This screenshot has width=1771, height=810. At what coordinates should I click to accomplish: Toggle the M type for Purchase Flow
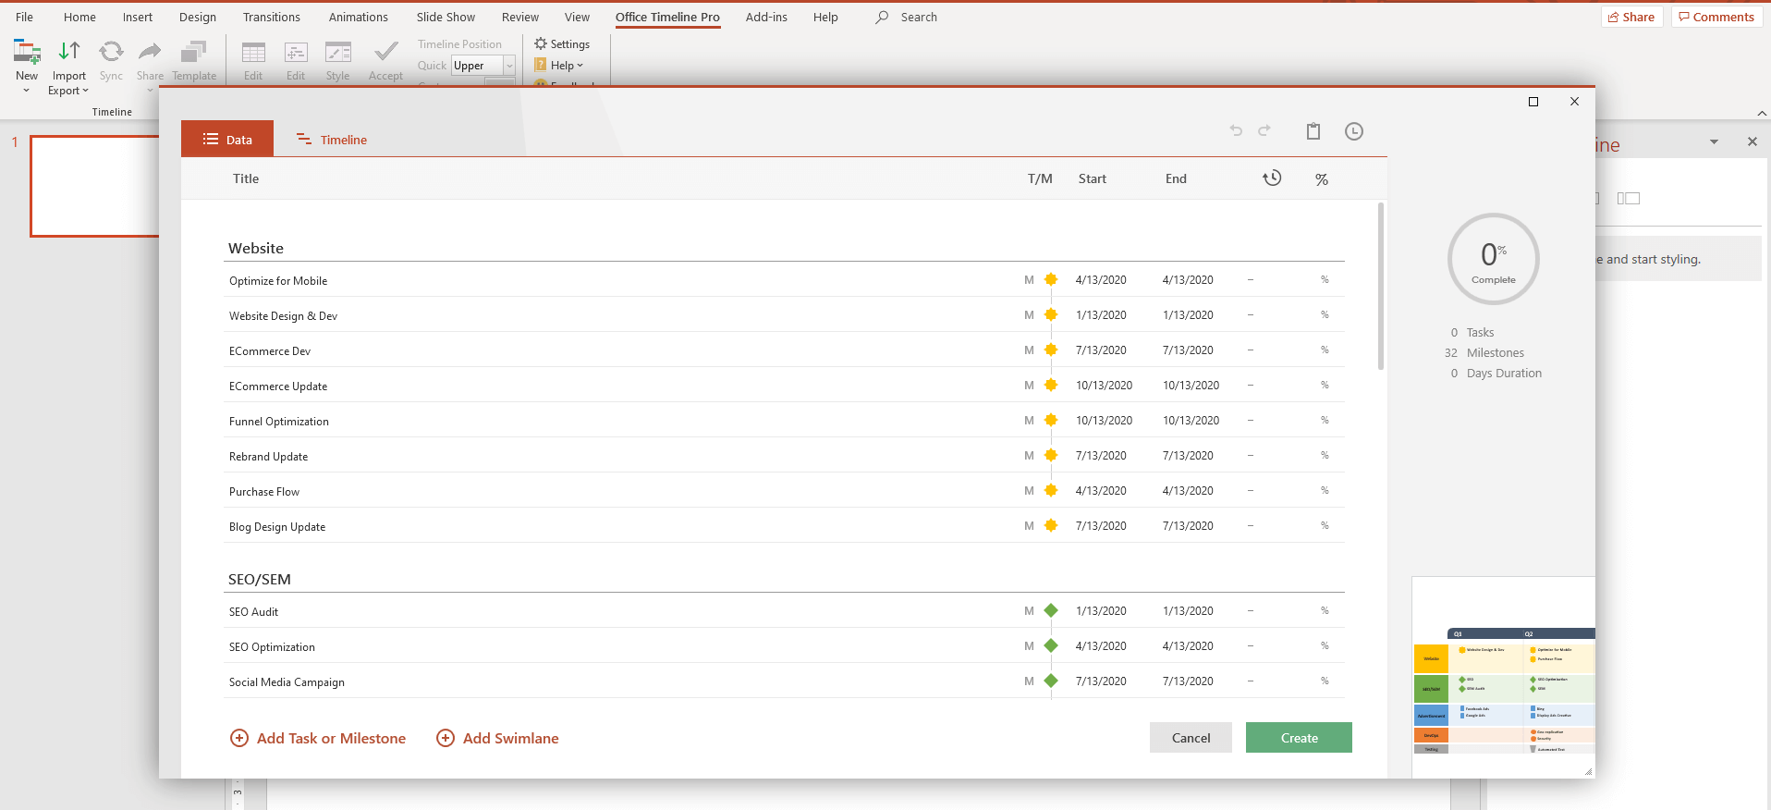coord(1029,491)
